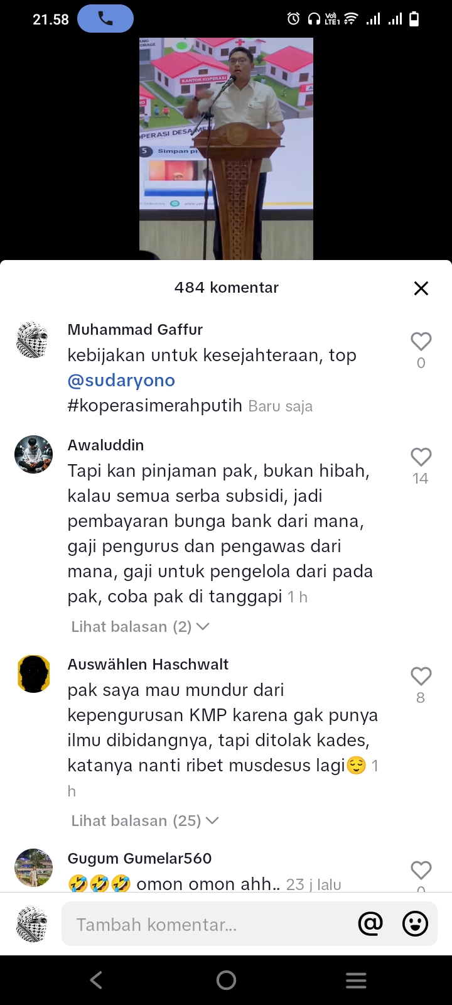Viewport: 452px width, 1005px height.
Task: Like Awaluddin's comment with the heart icon
Action: (x=421, y=457)
